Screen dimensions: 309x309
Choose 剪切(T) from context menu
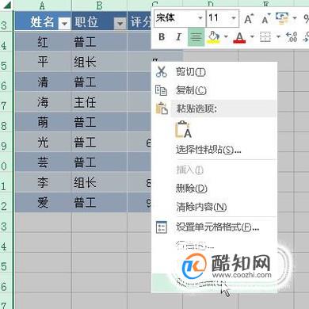tap(191, 72)
